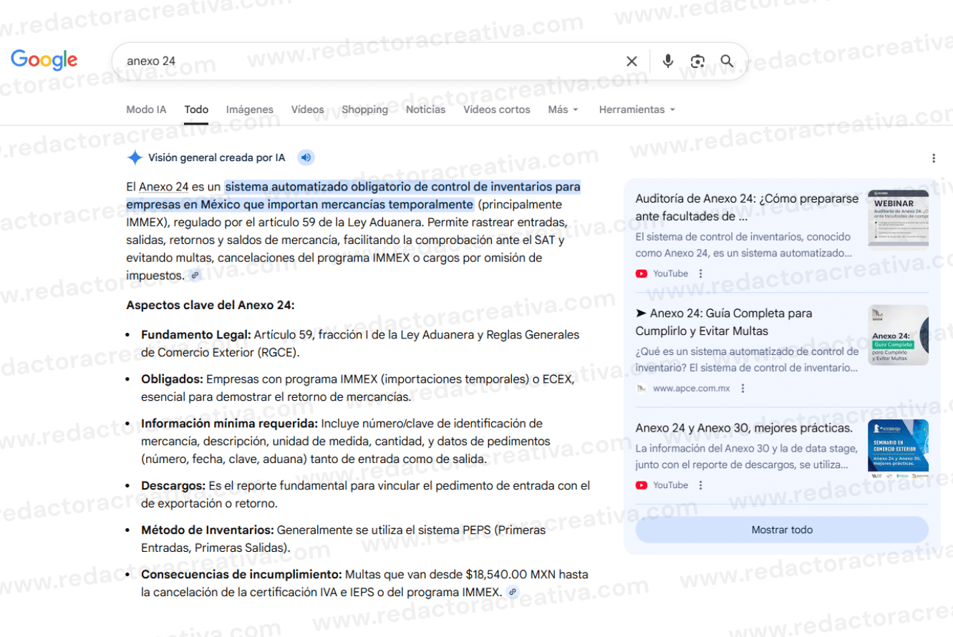Listen to the AI overview with speaker icon

[306, 158]
